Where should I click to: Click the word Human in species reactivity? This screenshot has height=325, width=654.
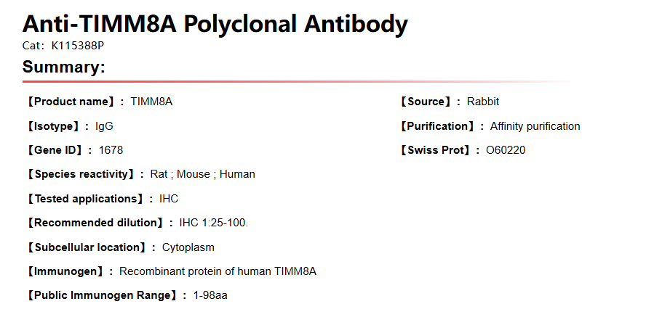tap(237, 174)
